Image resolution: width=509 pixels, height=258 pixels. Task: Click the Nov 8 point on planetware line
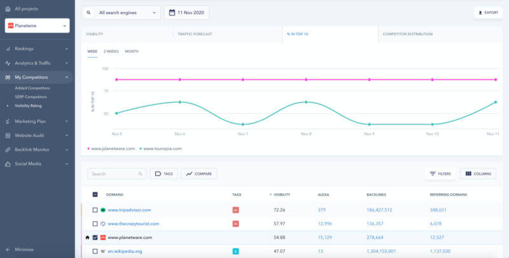(306, 79)
